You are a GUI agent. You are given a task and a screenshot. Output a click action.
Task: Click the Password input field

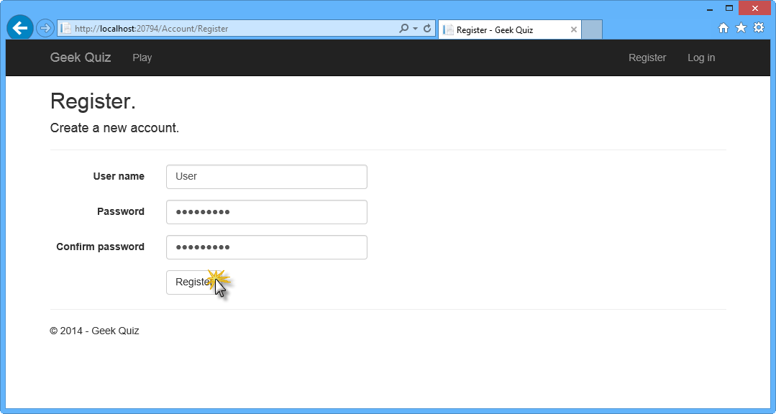coord(266,211)
